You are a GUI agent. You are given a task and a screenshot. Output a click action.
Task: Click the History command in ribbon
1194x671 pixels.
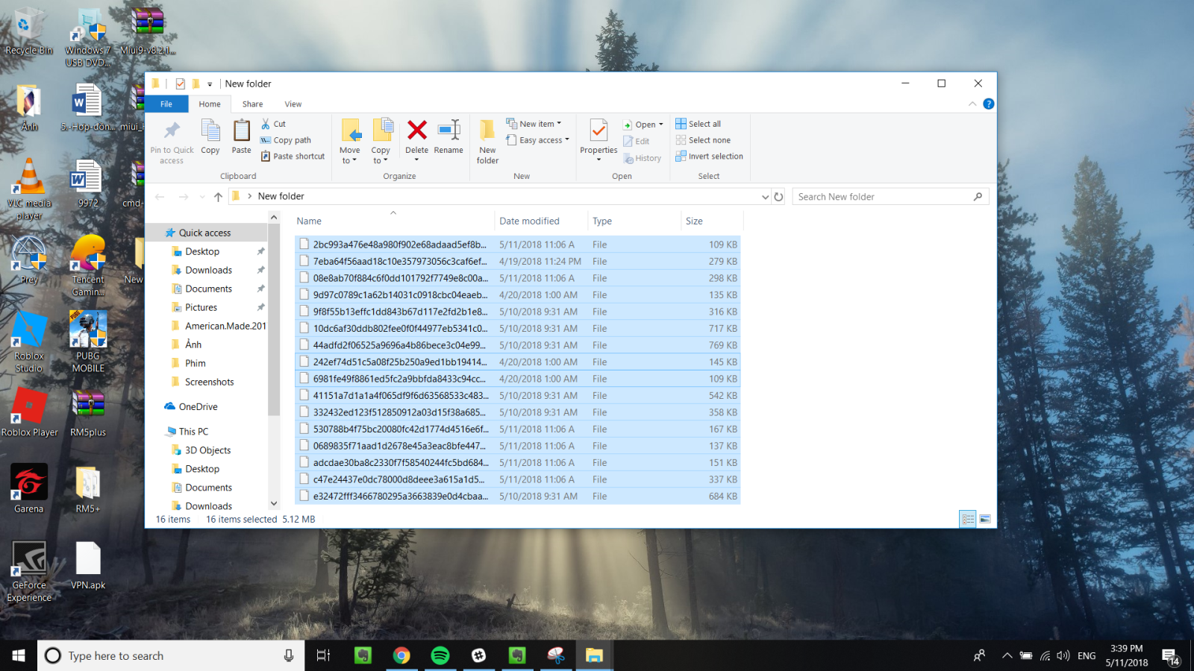[643, 158]
